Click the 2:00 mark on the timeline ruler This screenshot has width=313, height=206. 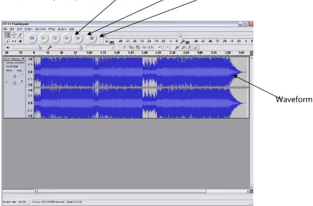coord(145,53)
